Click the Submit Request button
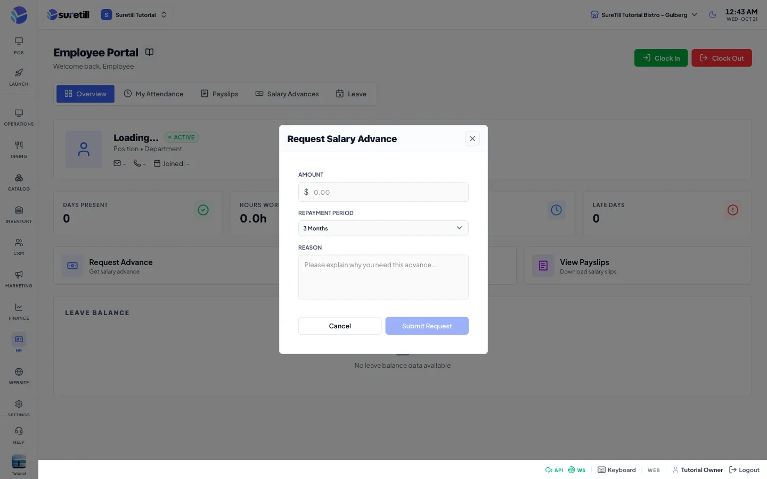 [427, 326]
